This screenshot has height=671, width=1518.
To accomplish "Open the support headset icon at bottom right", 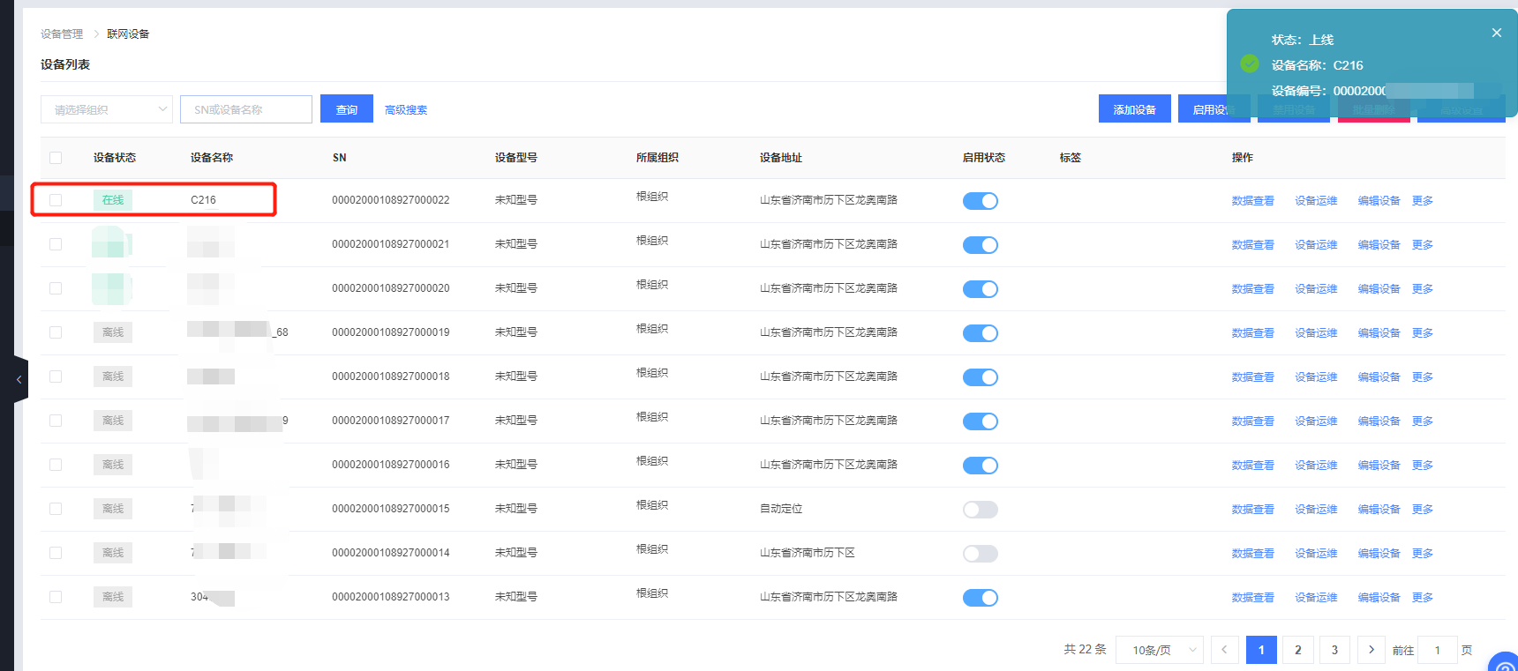I will [1504, 663].
